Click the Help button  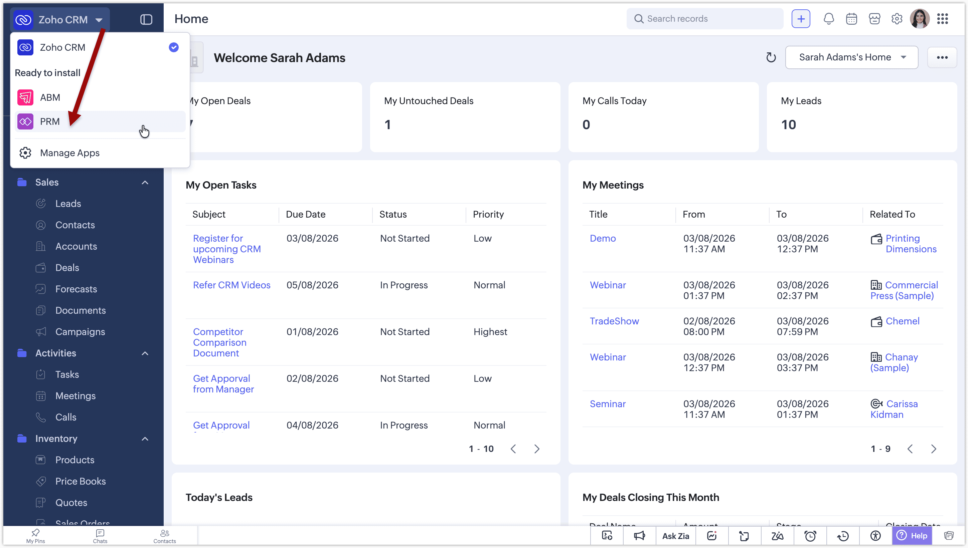(912, 536)
